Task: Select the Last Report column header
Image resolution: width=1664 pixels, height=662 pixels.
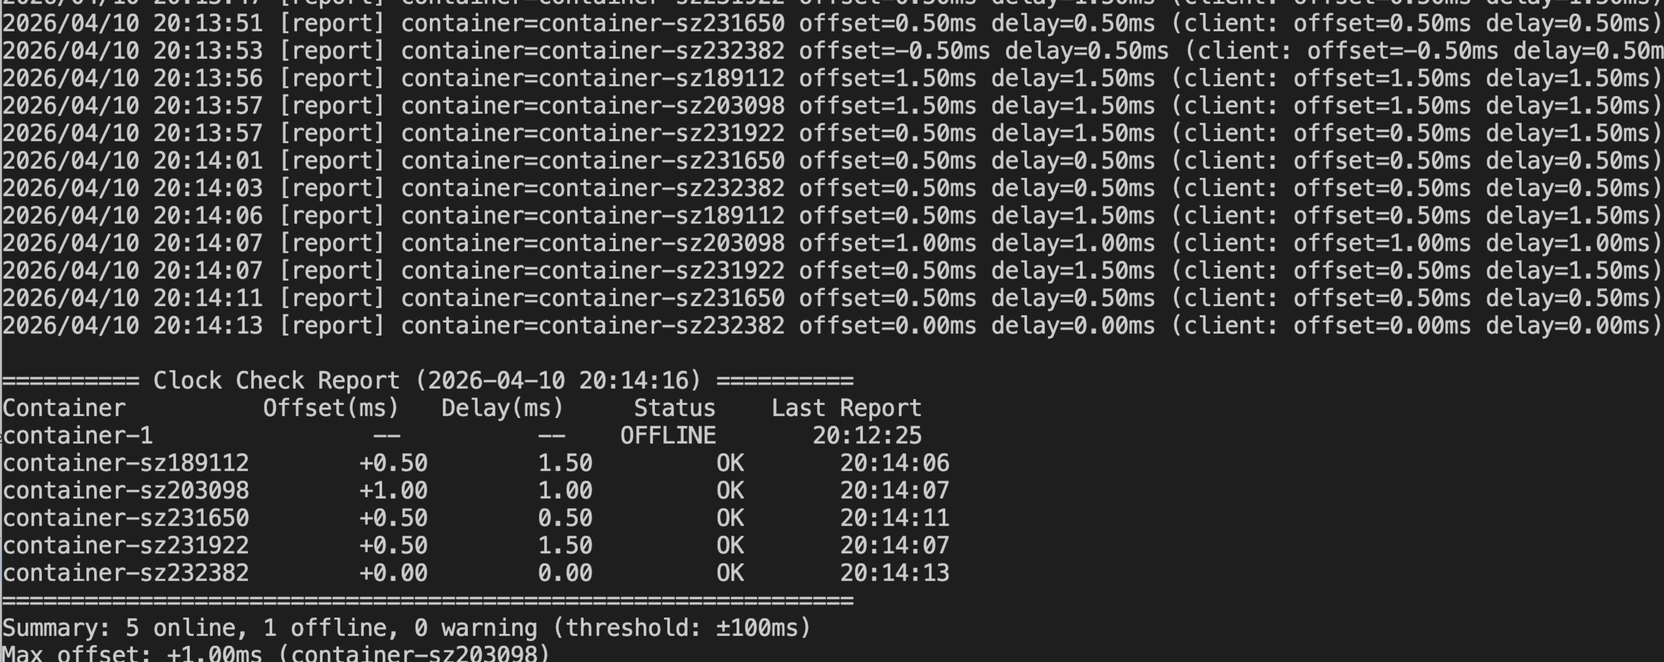Action: tap(845, 408)
